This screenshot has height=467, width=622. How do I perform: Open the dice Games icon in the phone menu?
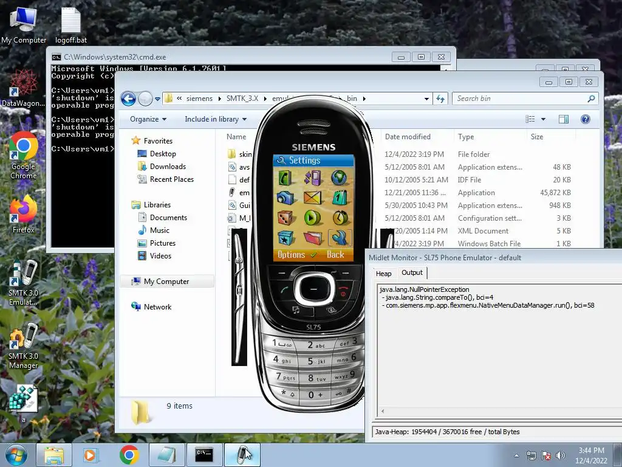(x=285, y=218)
